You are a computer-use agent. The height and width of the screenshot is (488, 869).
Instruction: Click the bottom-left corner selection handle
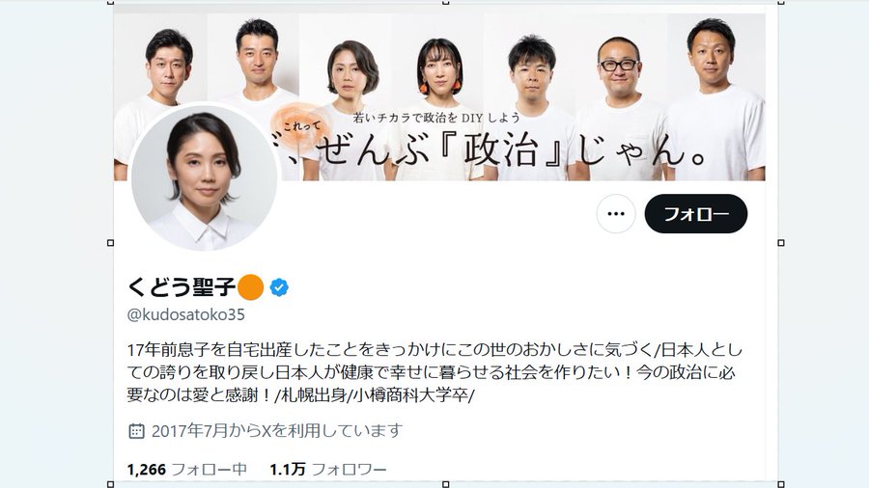110,485
